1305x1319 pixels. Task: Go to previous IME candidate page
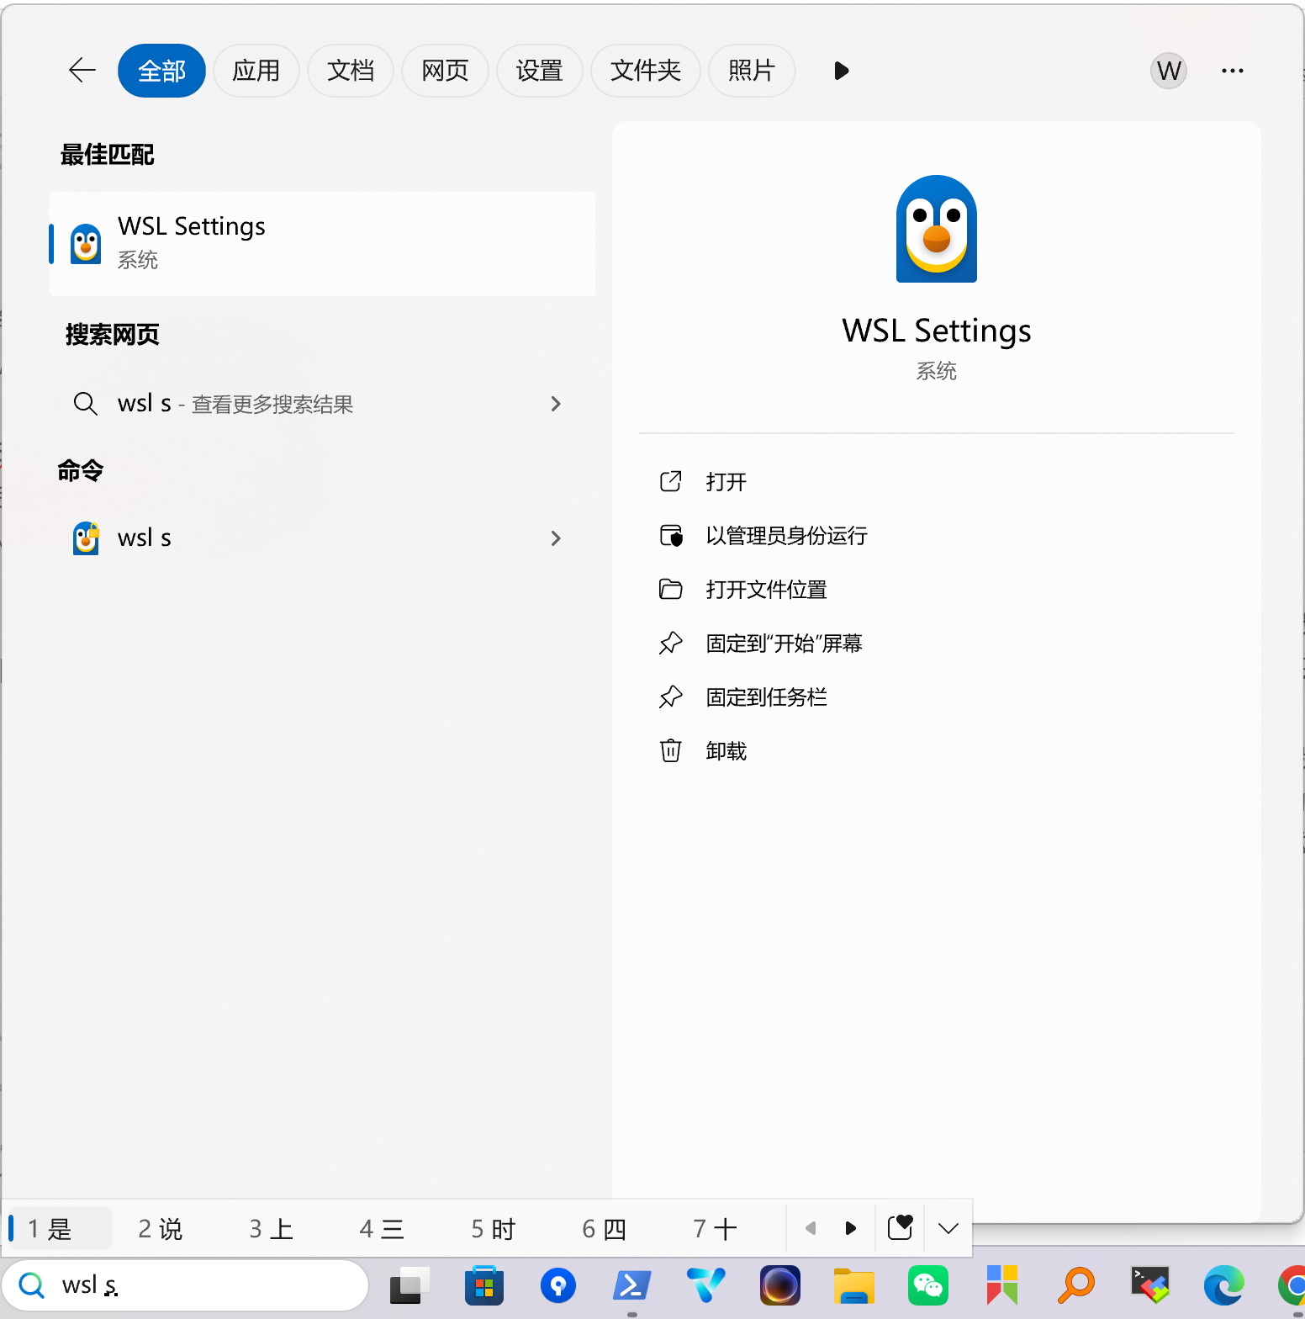pyautogui.click(x=811, y=1228)
